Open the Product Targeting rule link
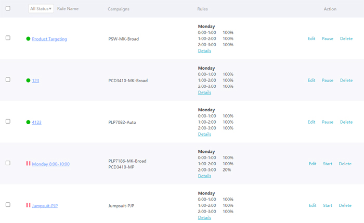The height and width of the screenshot is (223, 364). coord(49,39)
